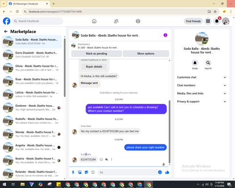Bookmark this page star icon
235x188 pixels.
pos(215,12)
